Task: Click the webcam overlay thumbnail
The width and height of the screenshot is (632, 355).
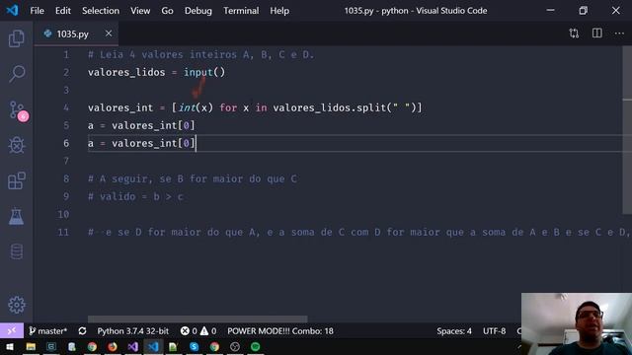Action: click(577, 323)
